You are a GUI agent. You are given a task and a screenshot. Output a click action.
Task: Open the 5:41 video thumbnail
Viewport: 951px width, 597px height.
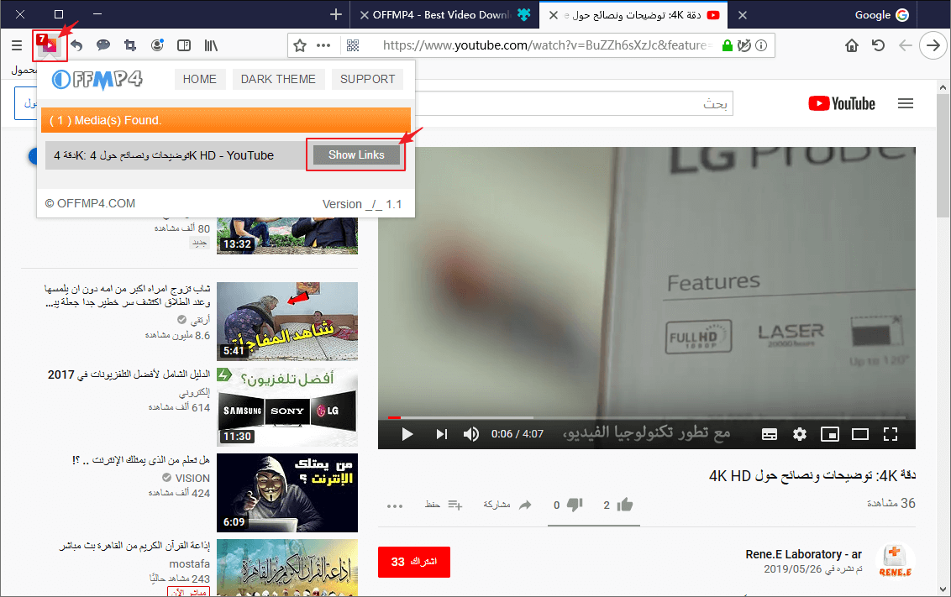(x=287, y=322)
